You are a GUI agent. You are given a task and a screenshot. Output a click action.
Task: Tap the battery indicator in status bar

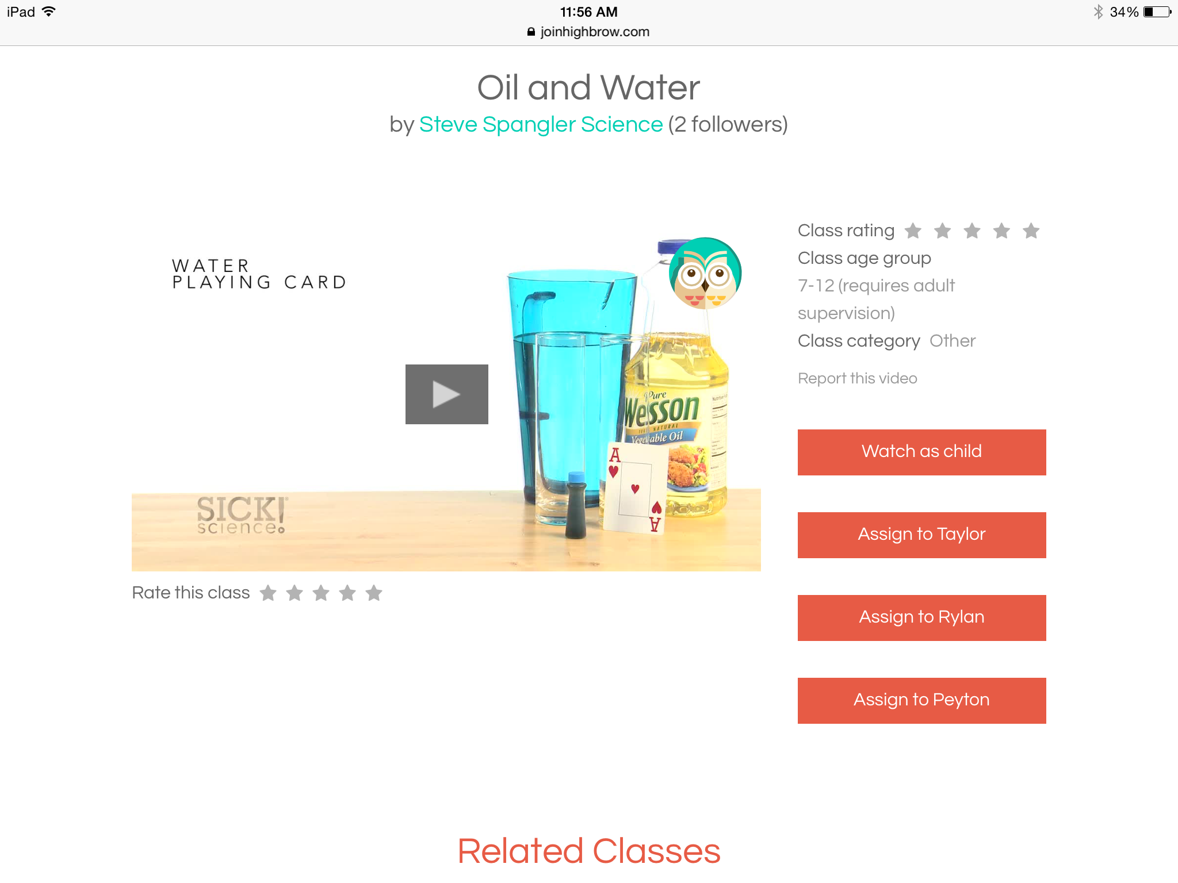point(1157,12)
